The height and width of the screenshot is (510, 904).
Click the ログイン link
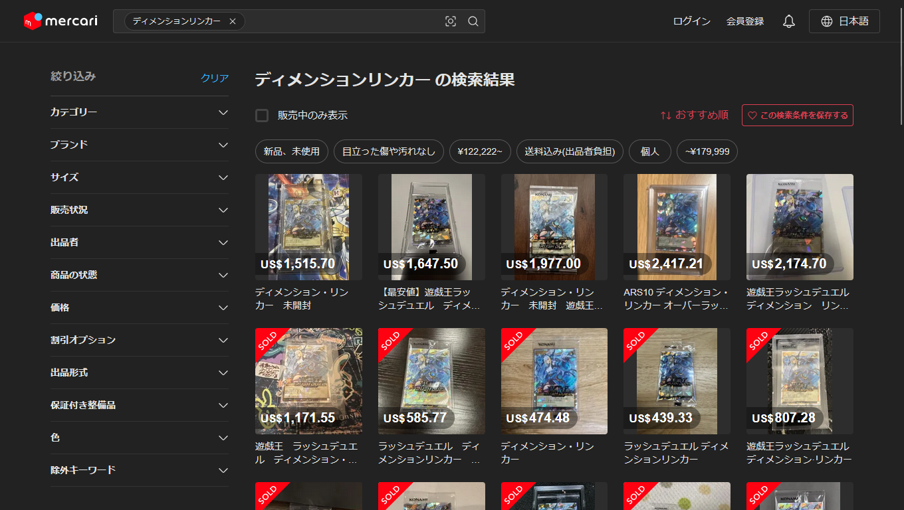(x=692, y=21)
